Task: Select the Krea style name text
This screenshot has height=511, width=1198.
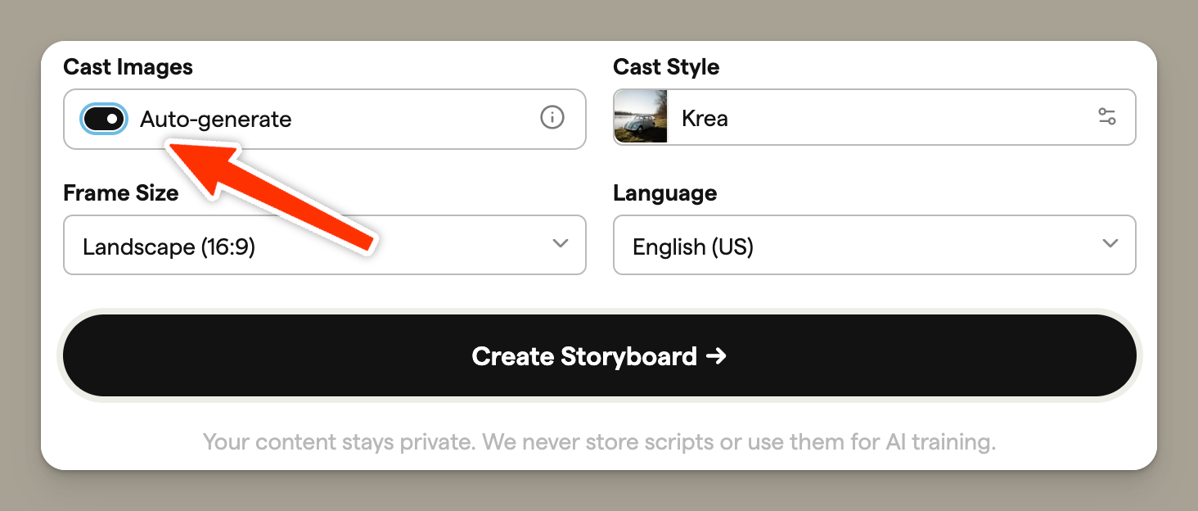Action: tap(705, 118)
